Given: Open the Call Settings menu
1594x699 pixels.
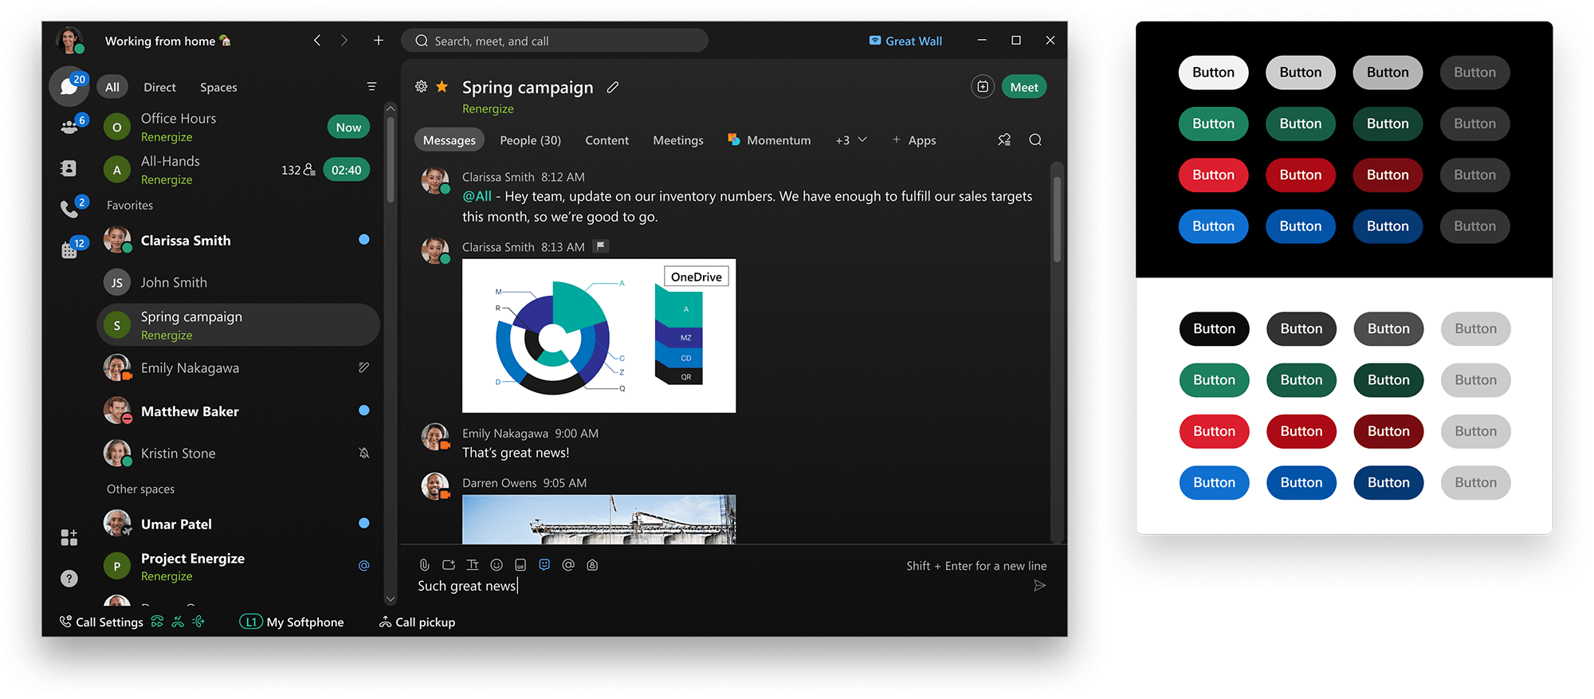Looking at the screenshot, I should pos(101,622).
